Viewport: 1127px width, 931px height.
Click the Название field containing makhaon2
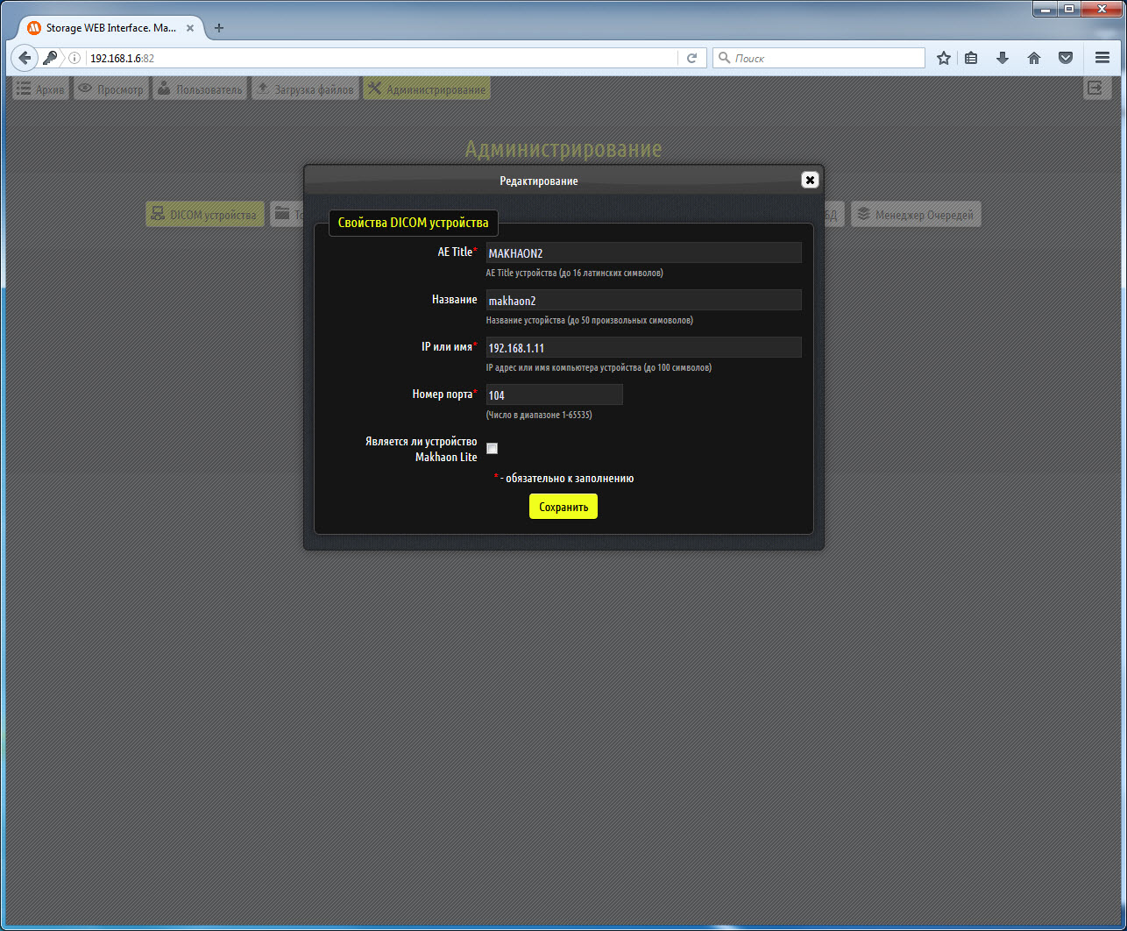[643, 300]
